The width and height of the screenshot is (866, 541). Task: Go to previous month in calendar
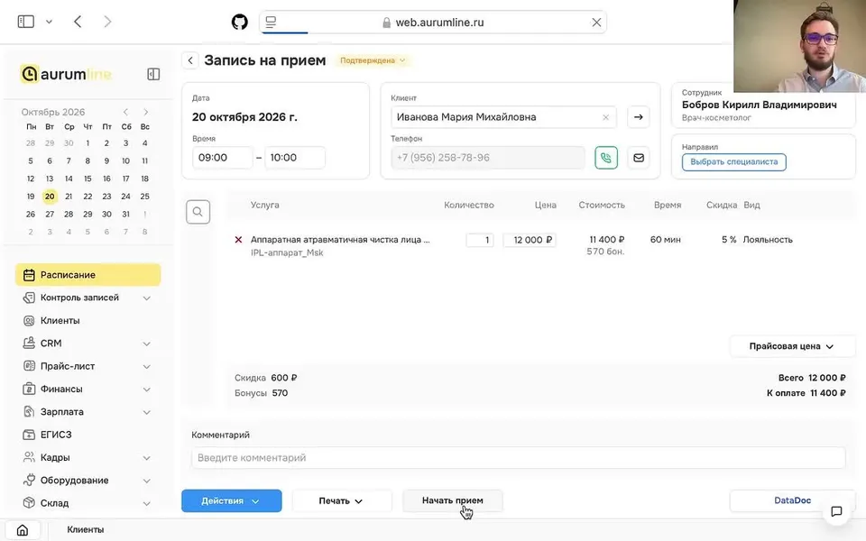click(126, 112)
